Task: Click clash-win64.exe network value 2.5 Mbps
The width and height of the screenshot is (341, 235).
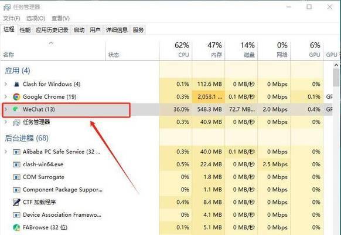Action: click(x=275, y=164)
